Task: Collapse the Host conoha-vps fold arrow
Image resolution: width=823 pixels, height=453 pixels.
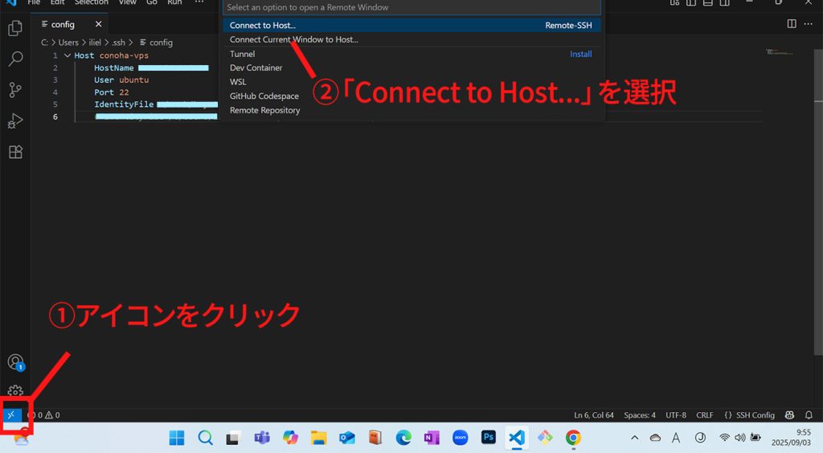Action: point(67,56)
